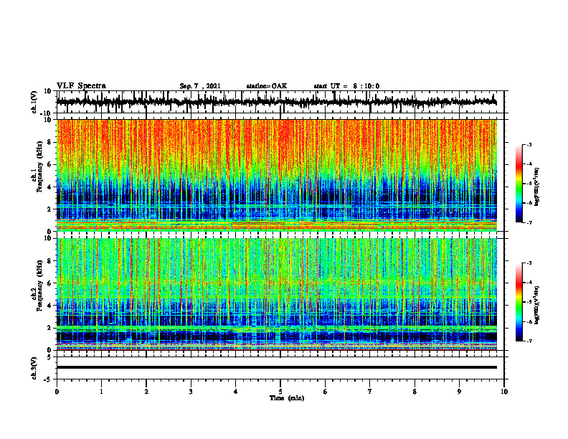Click the "-3" tick on ch.1 colorbar
Image resolution: width=568 pixels, height=439 pixels.
click(529, 144)
